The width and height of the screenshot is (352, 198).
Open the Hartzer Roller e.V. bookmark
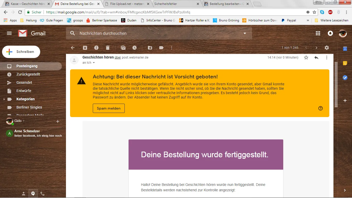point(195,20)
